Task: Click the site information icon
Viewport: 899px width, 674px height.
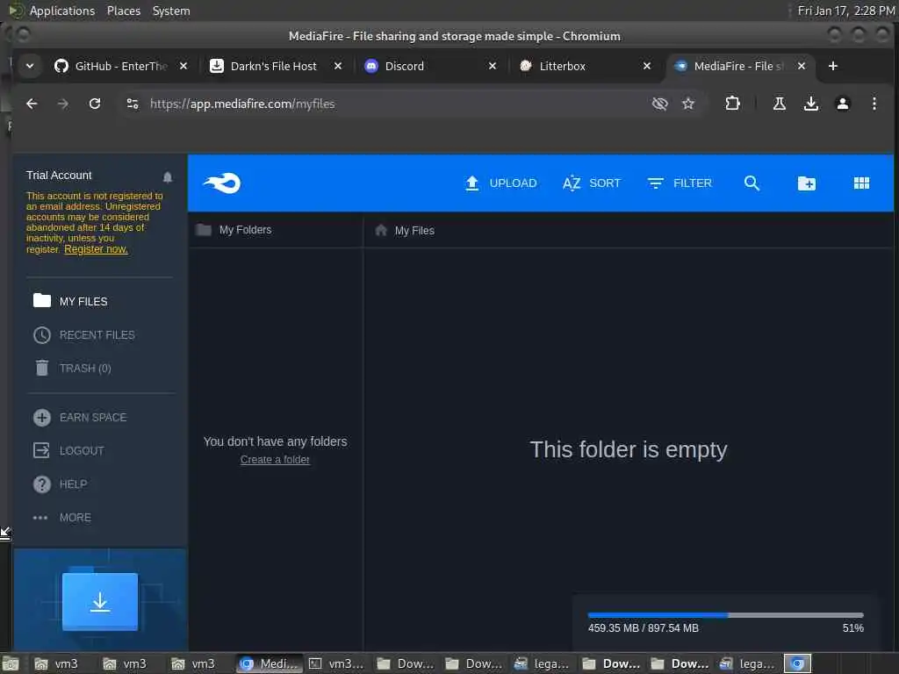Action: click(x=133, y=104)
